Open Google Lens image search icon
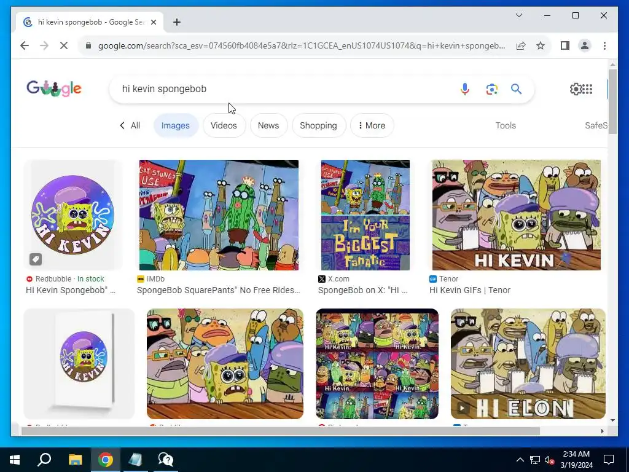The image size is (629, 472). pyautogui.click(x=492, y=88)
